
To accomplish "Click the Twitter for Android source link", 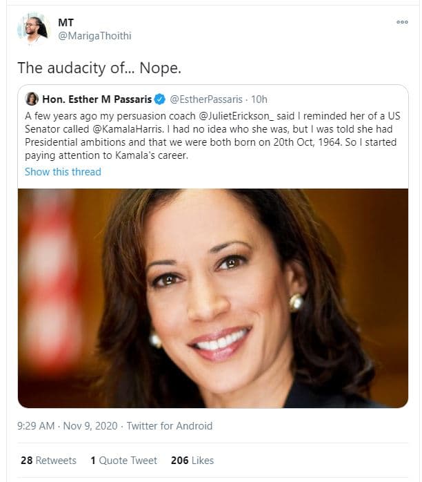I will 169,426.
